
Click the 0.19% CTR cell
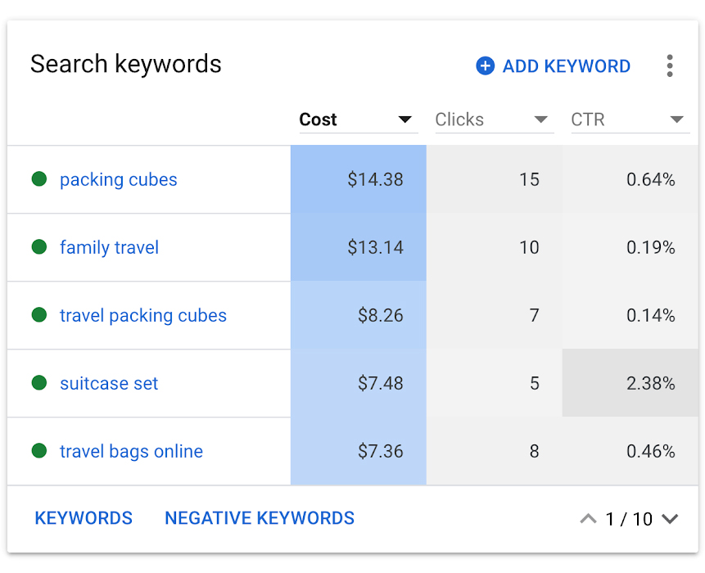[x=630, y=247]
